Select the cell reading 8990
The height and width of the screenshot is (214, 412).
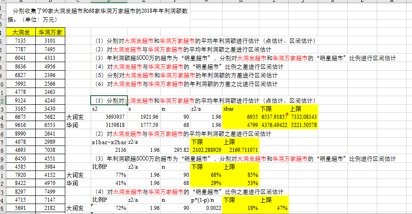[x=21, y=134]
